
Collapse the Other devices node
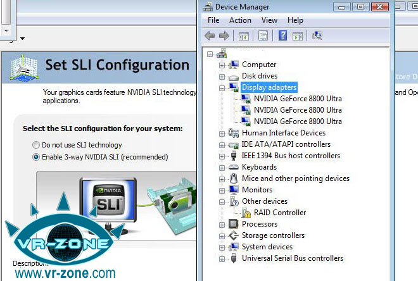(222, 201)
